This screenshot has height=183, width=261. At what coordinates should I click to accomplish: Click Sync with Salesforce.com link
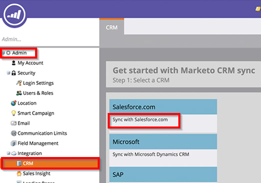pos(140,119)
